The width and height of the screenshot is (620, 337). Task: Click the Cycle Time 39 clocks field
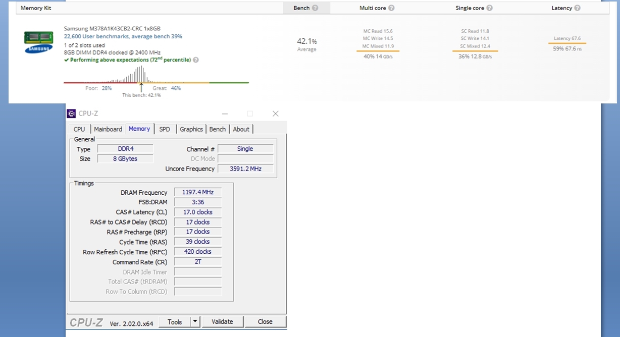pos(198,242)
